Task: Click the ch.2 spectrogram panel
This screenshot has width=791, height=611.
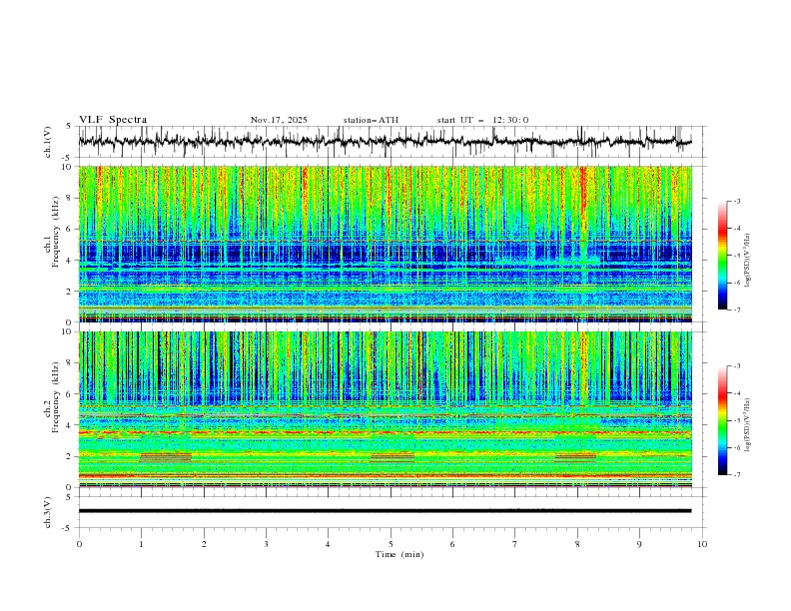Action: pyautogui.click(x=386, y=409)
